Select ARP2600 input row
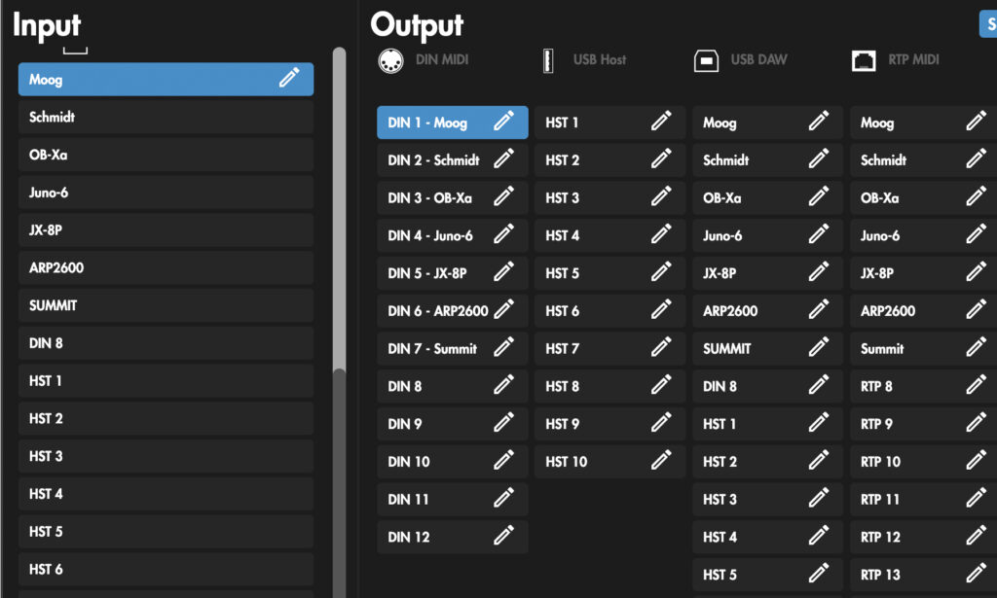 [x=166, y=268]
